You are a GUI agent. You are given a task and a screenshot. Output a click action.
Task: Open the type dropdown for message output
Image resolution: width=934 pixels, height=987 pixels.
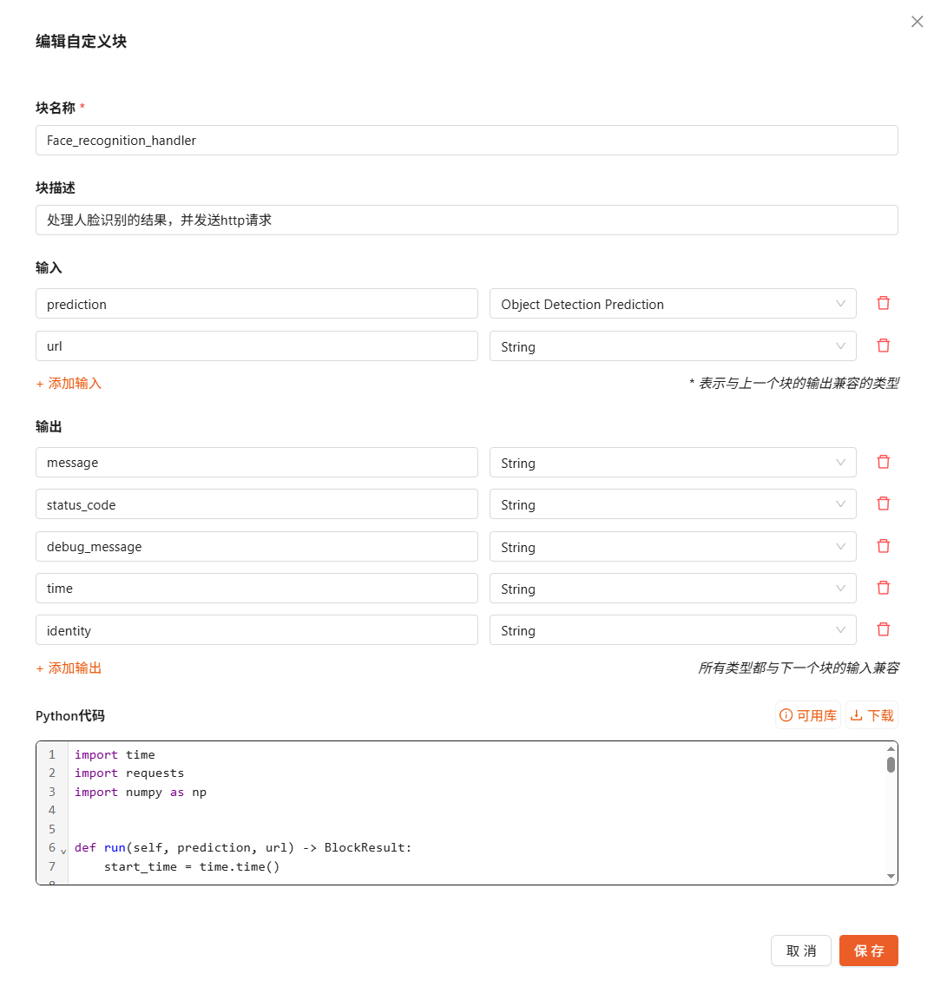(x=672, y=463)
